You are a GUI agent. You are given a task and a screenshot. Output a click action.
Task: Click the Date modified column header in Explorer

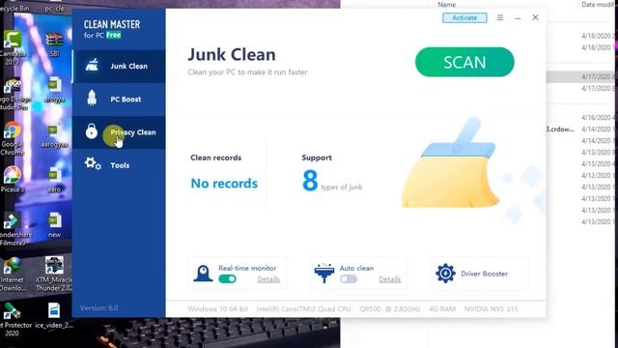599,4
